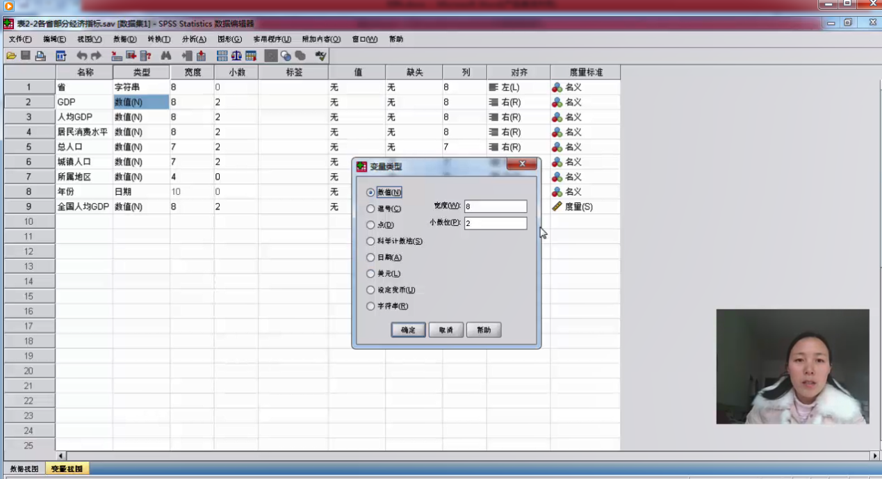Select the 逗号(C) radio button

(370, 209)
